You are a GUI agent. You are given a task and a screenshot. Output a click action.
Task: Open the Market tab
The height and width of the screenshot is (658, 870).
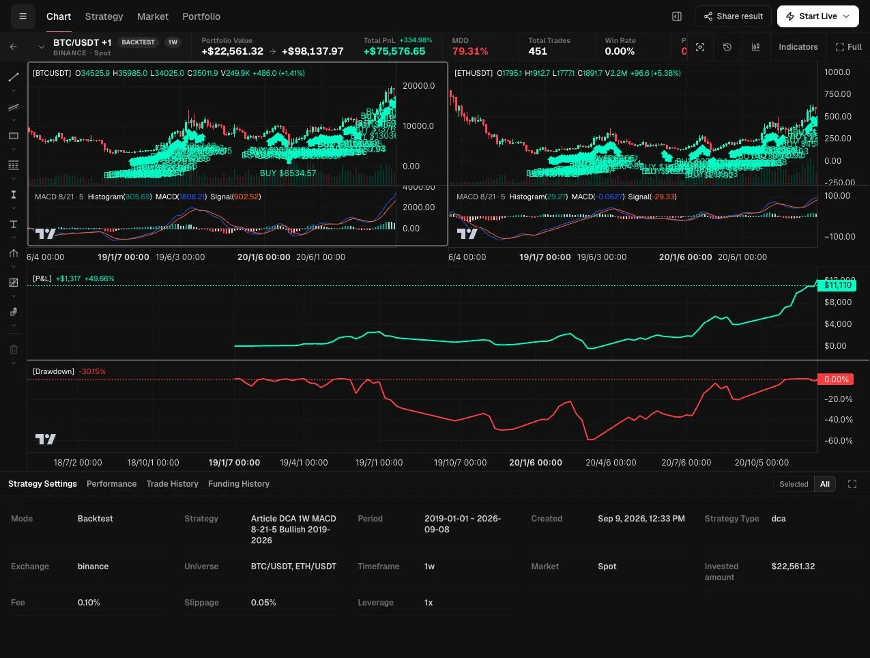pyautogui.click(x=153, y=16)
